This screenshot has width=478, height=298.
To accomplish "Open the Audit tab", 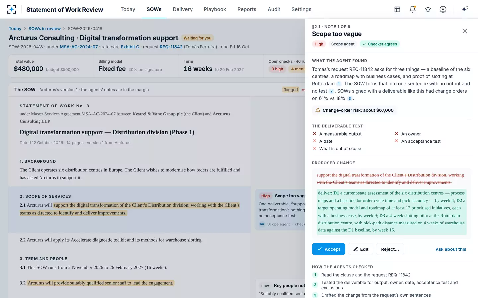I will tap(274, 9).
